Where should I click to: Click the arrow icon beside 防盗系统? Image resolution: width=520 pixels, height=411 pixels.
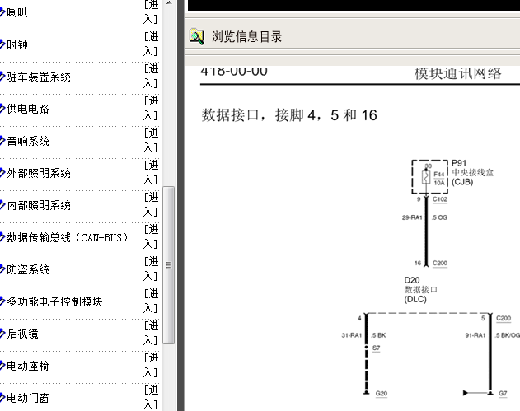[x=2, y=270]
